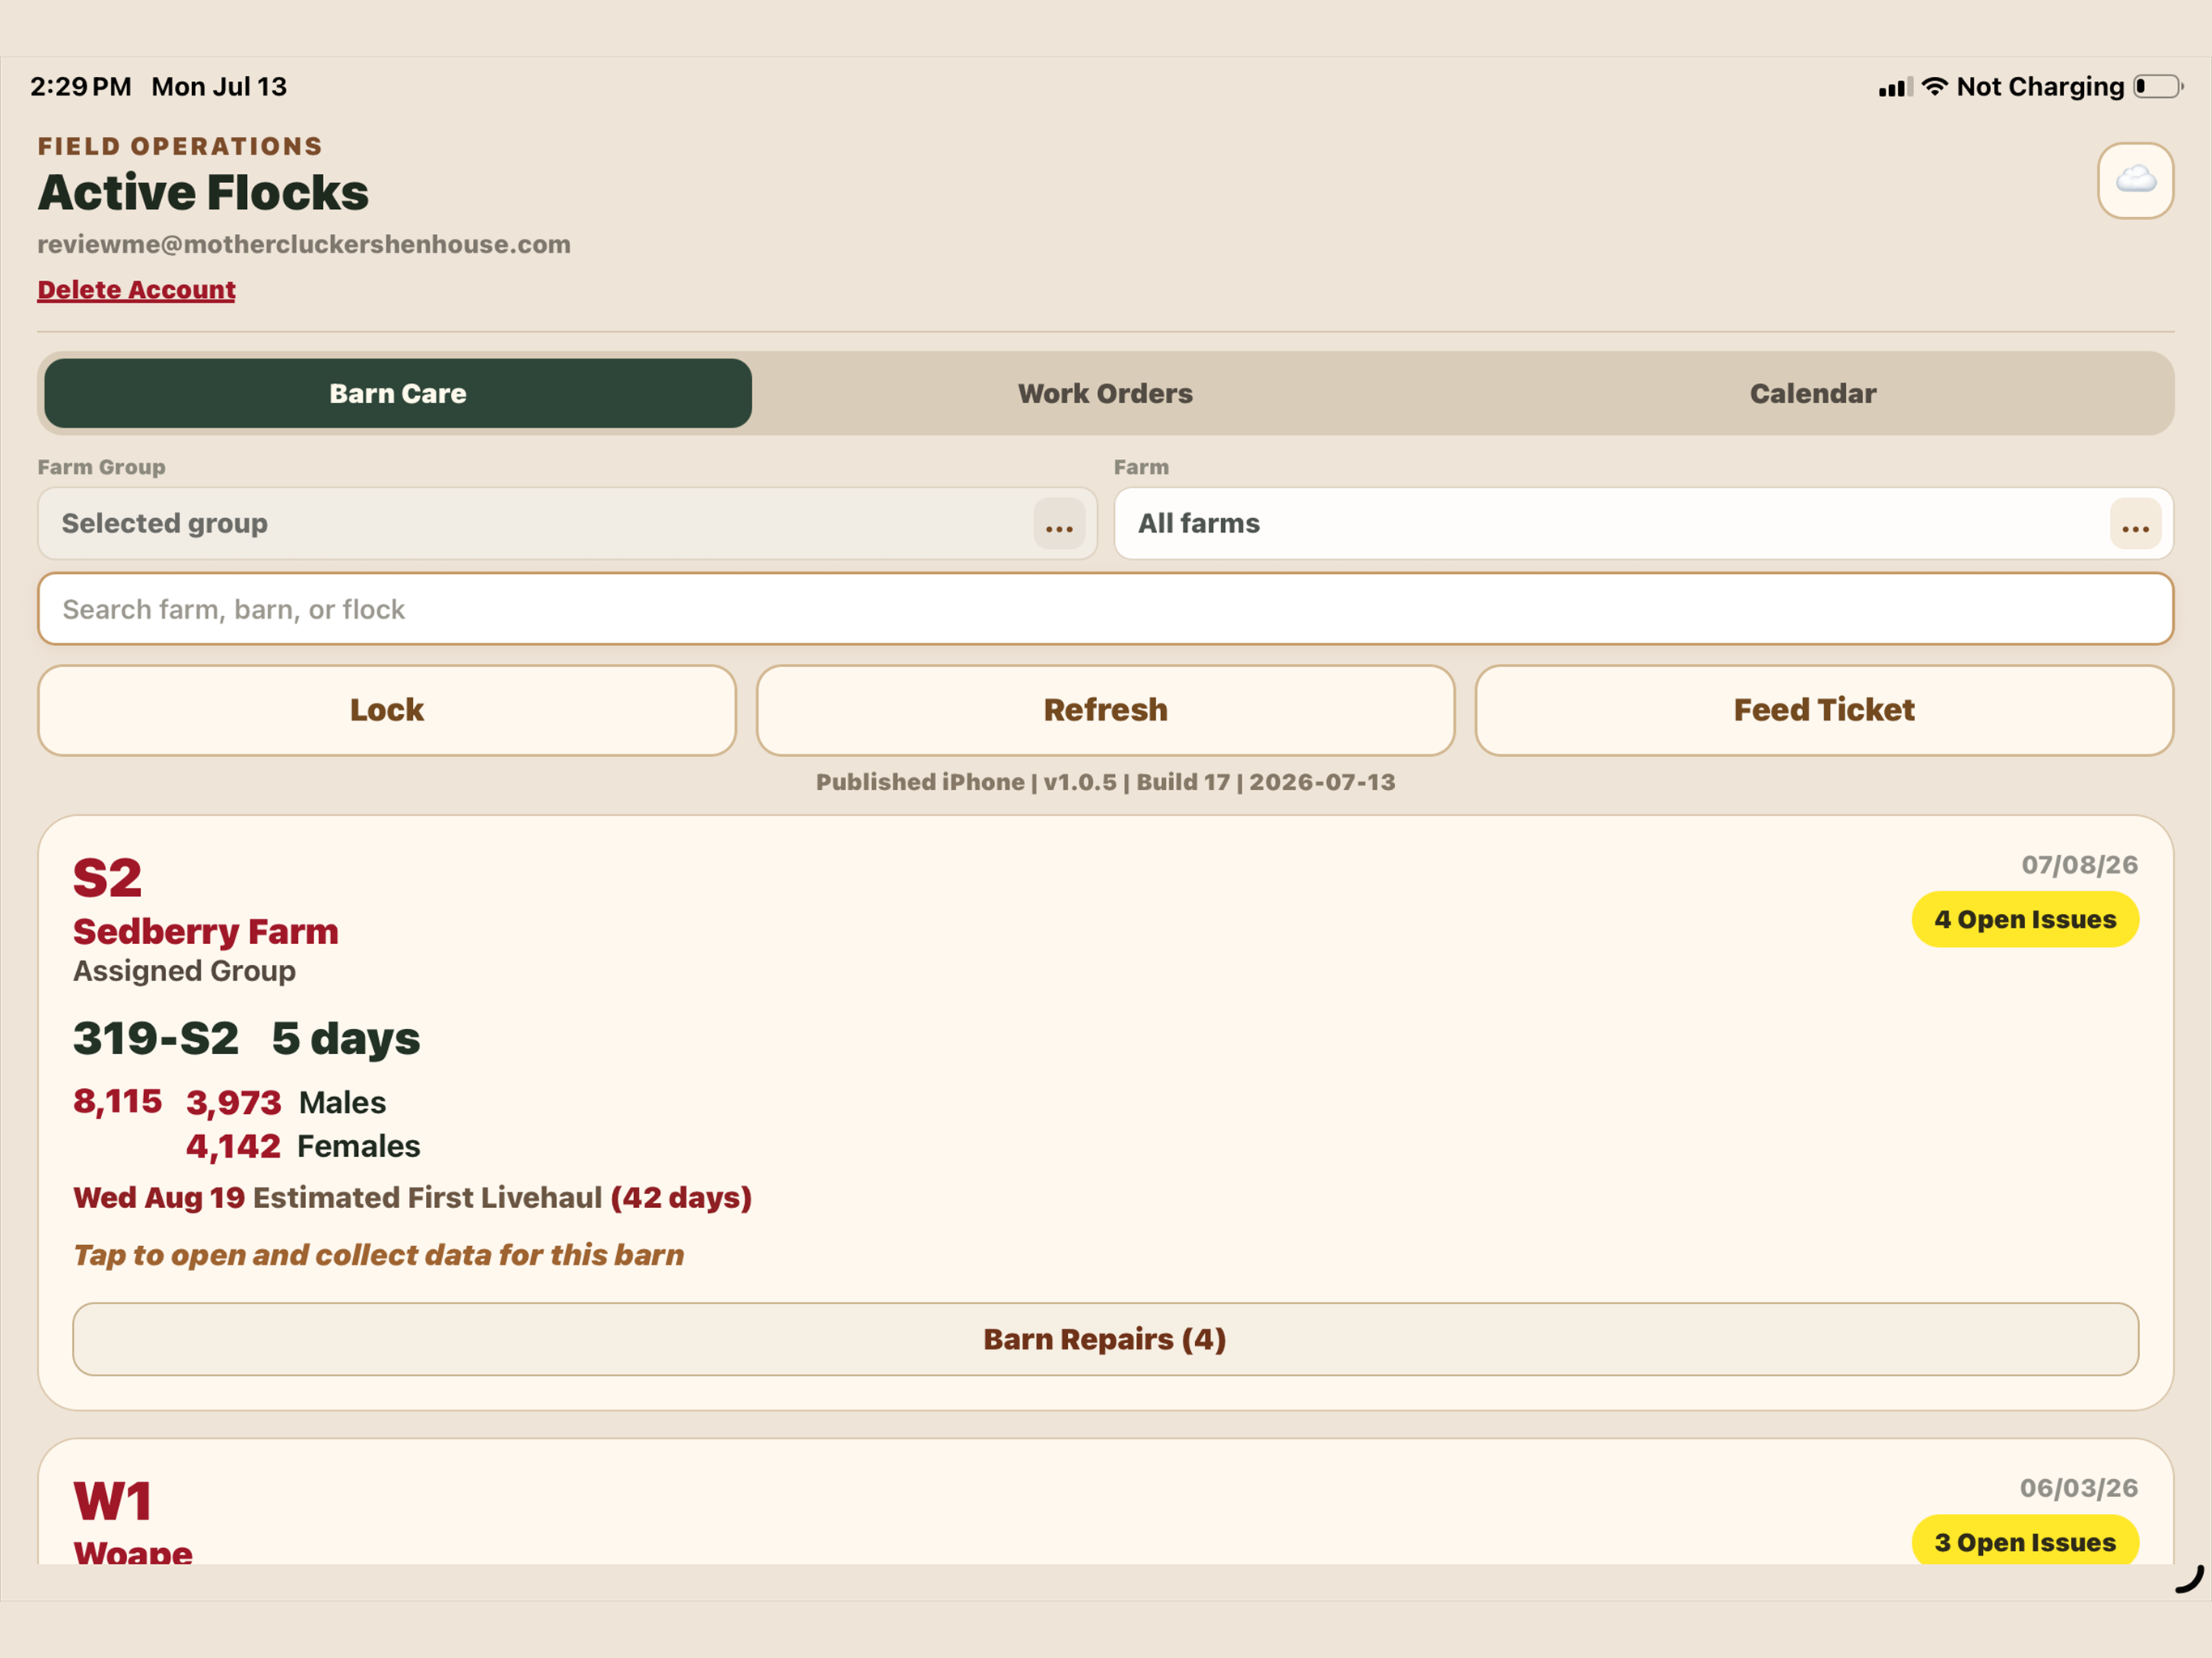Tap the Lock button
This screenshot has width=2212, height=1658.
pyautogui.click(x=387, y=710)
